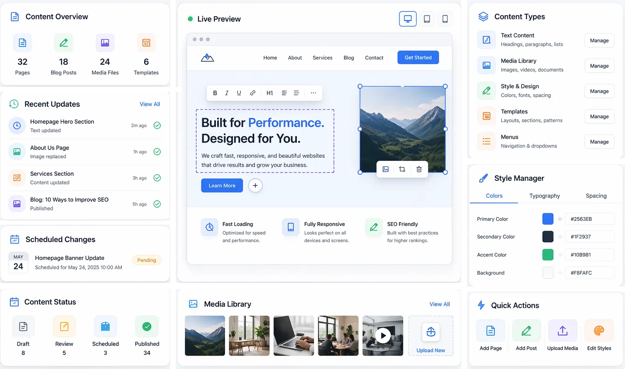Pick the Accent Color green swatch

coord(548,255)
